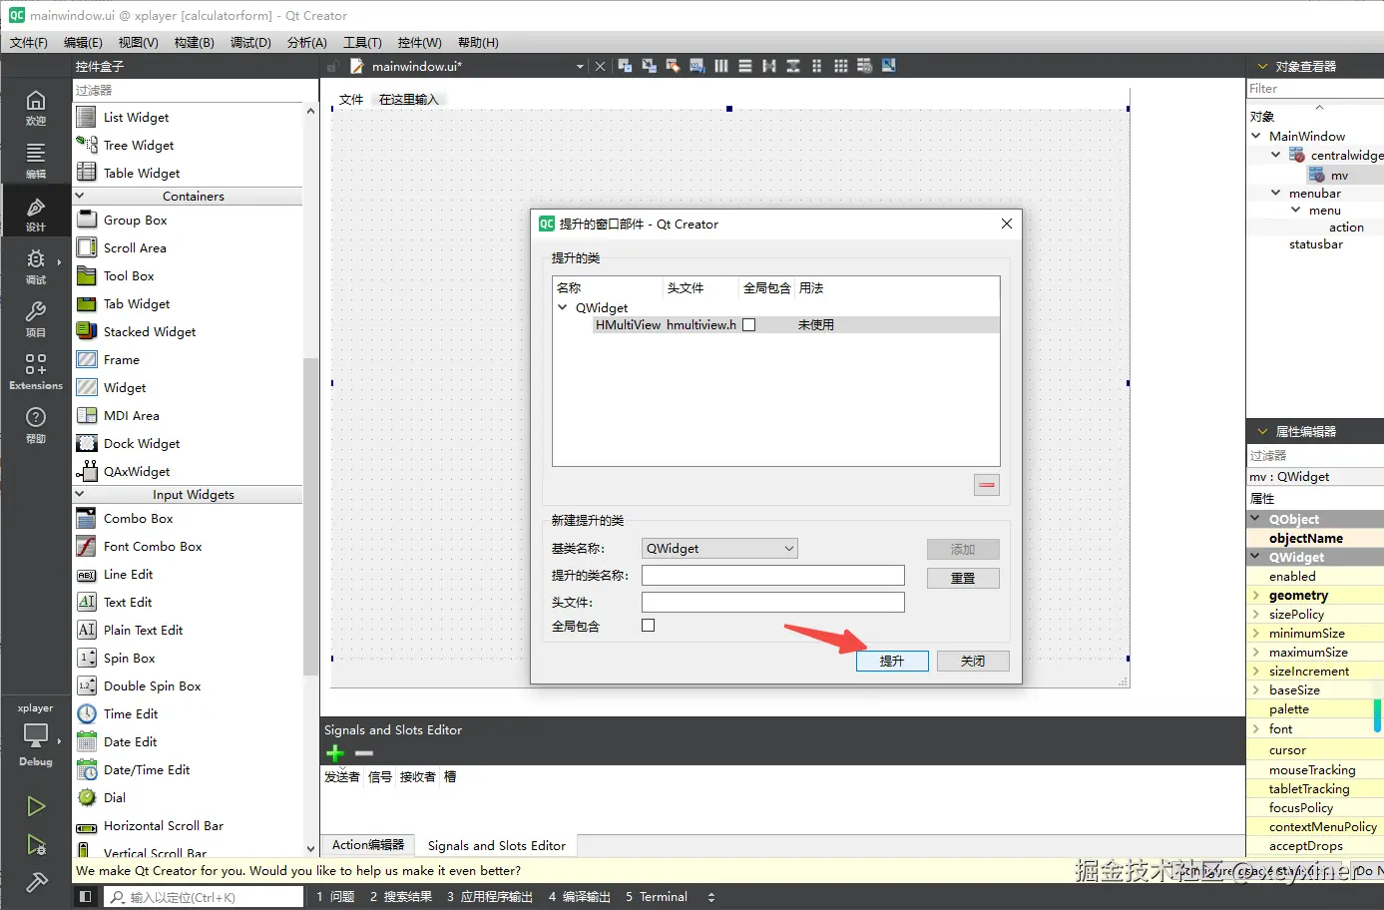Open the 1 问题 output pane
This screenshot has height=910, width=1384.
(335, 897)
